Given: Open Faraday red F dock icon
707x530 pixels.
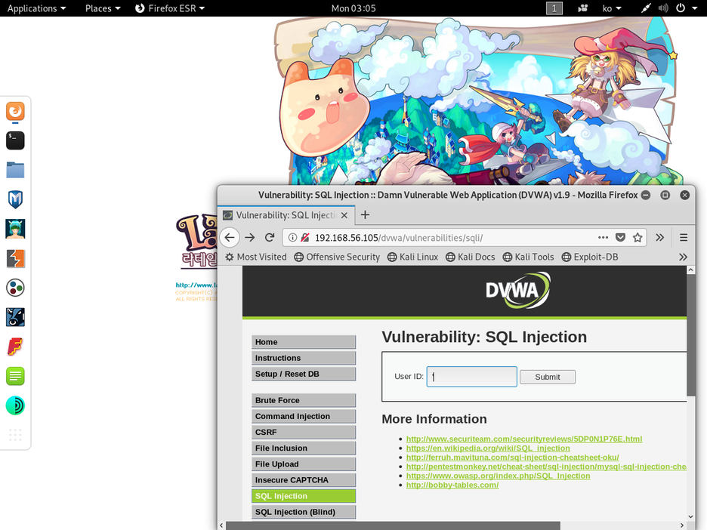Looking at the screenshot, I should point(15,347).
